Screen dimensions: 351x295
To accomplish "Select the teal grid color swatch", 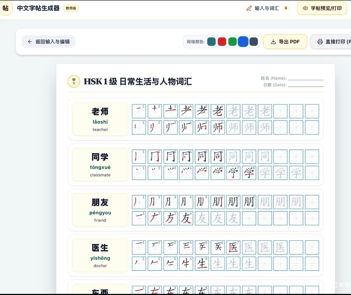I will pyautogui.click(x=211, y=42).
